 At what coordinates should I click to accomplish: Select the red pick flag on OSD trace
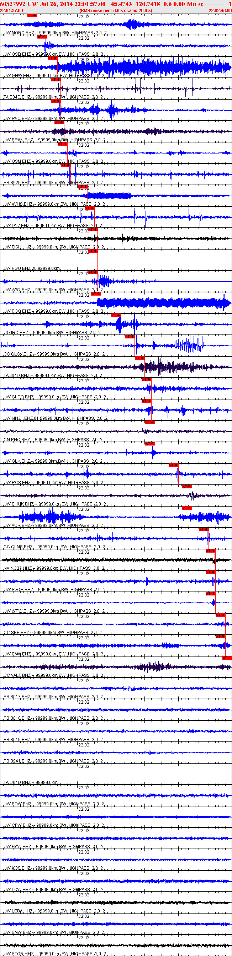42,37
